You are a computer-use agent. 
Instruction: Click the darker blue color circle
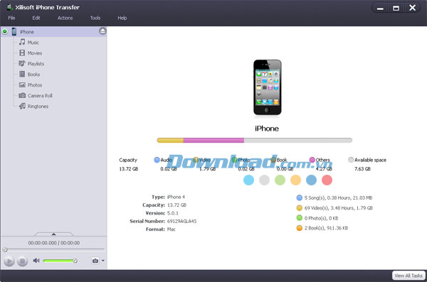pos(311,180)
